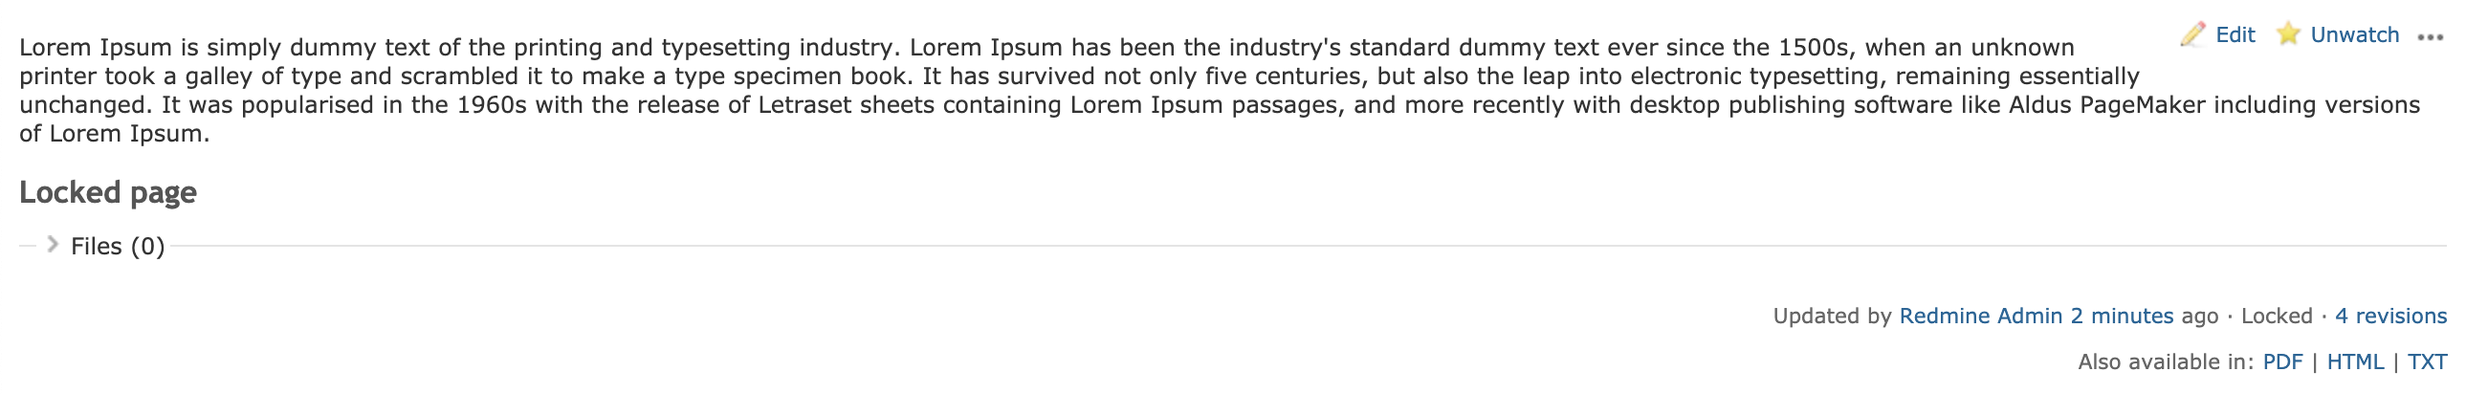Export the page as TXT
Image resolution: width=2466 pixels, height=394 pixels.
[2428, 361]
